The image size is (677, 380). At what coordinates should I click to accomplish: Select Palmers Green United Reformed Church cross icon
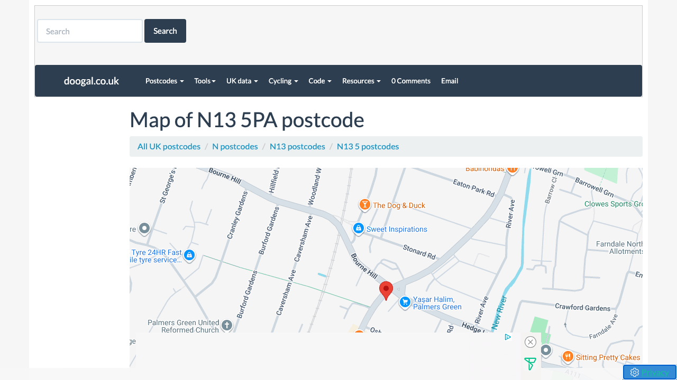click(226, 325)
